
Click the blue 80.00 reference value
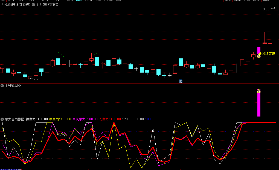(x=151, y=119)
